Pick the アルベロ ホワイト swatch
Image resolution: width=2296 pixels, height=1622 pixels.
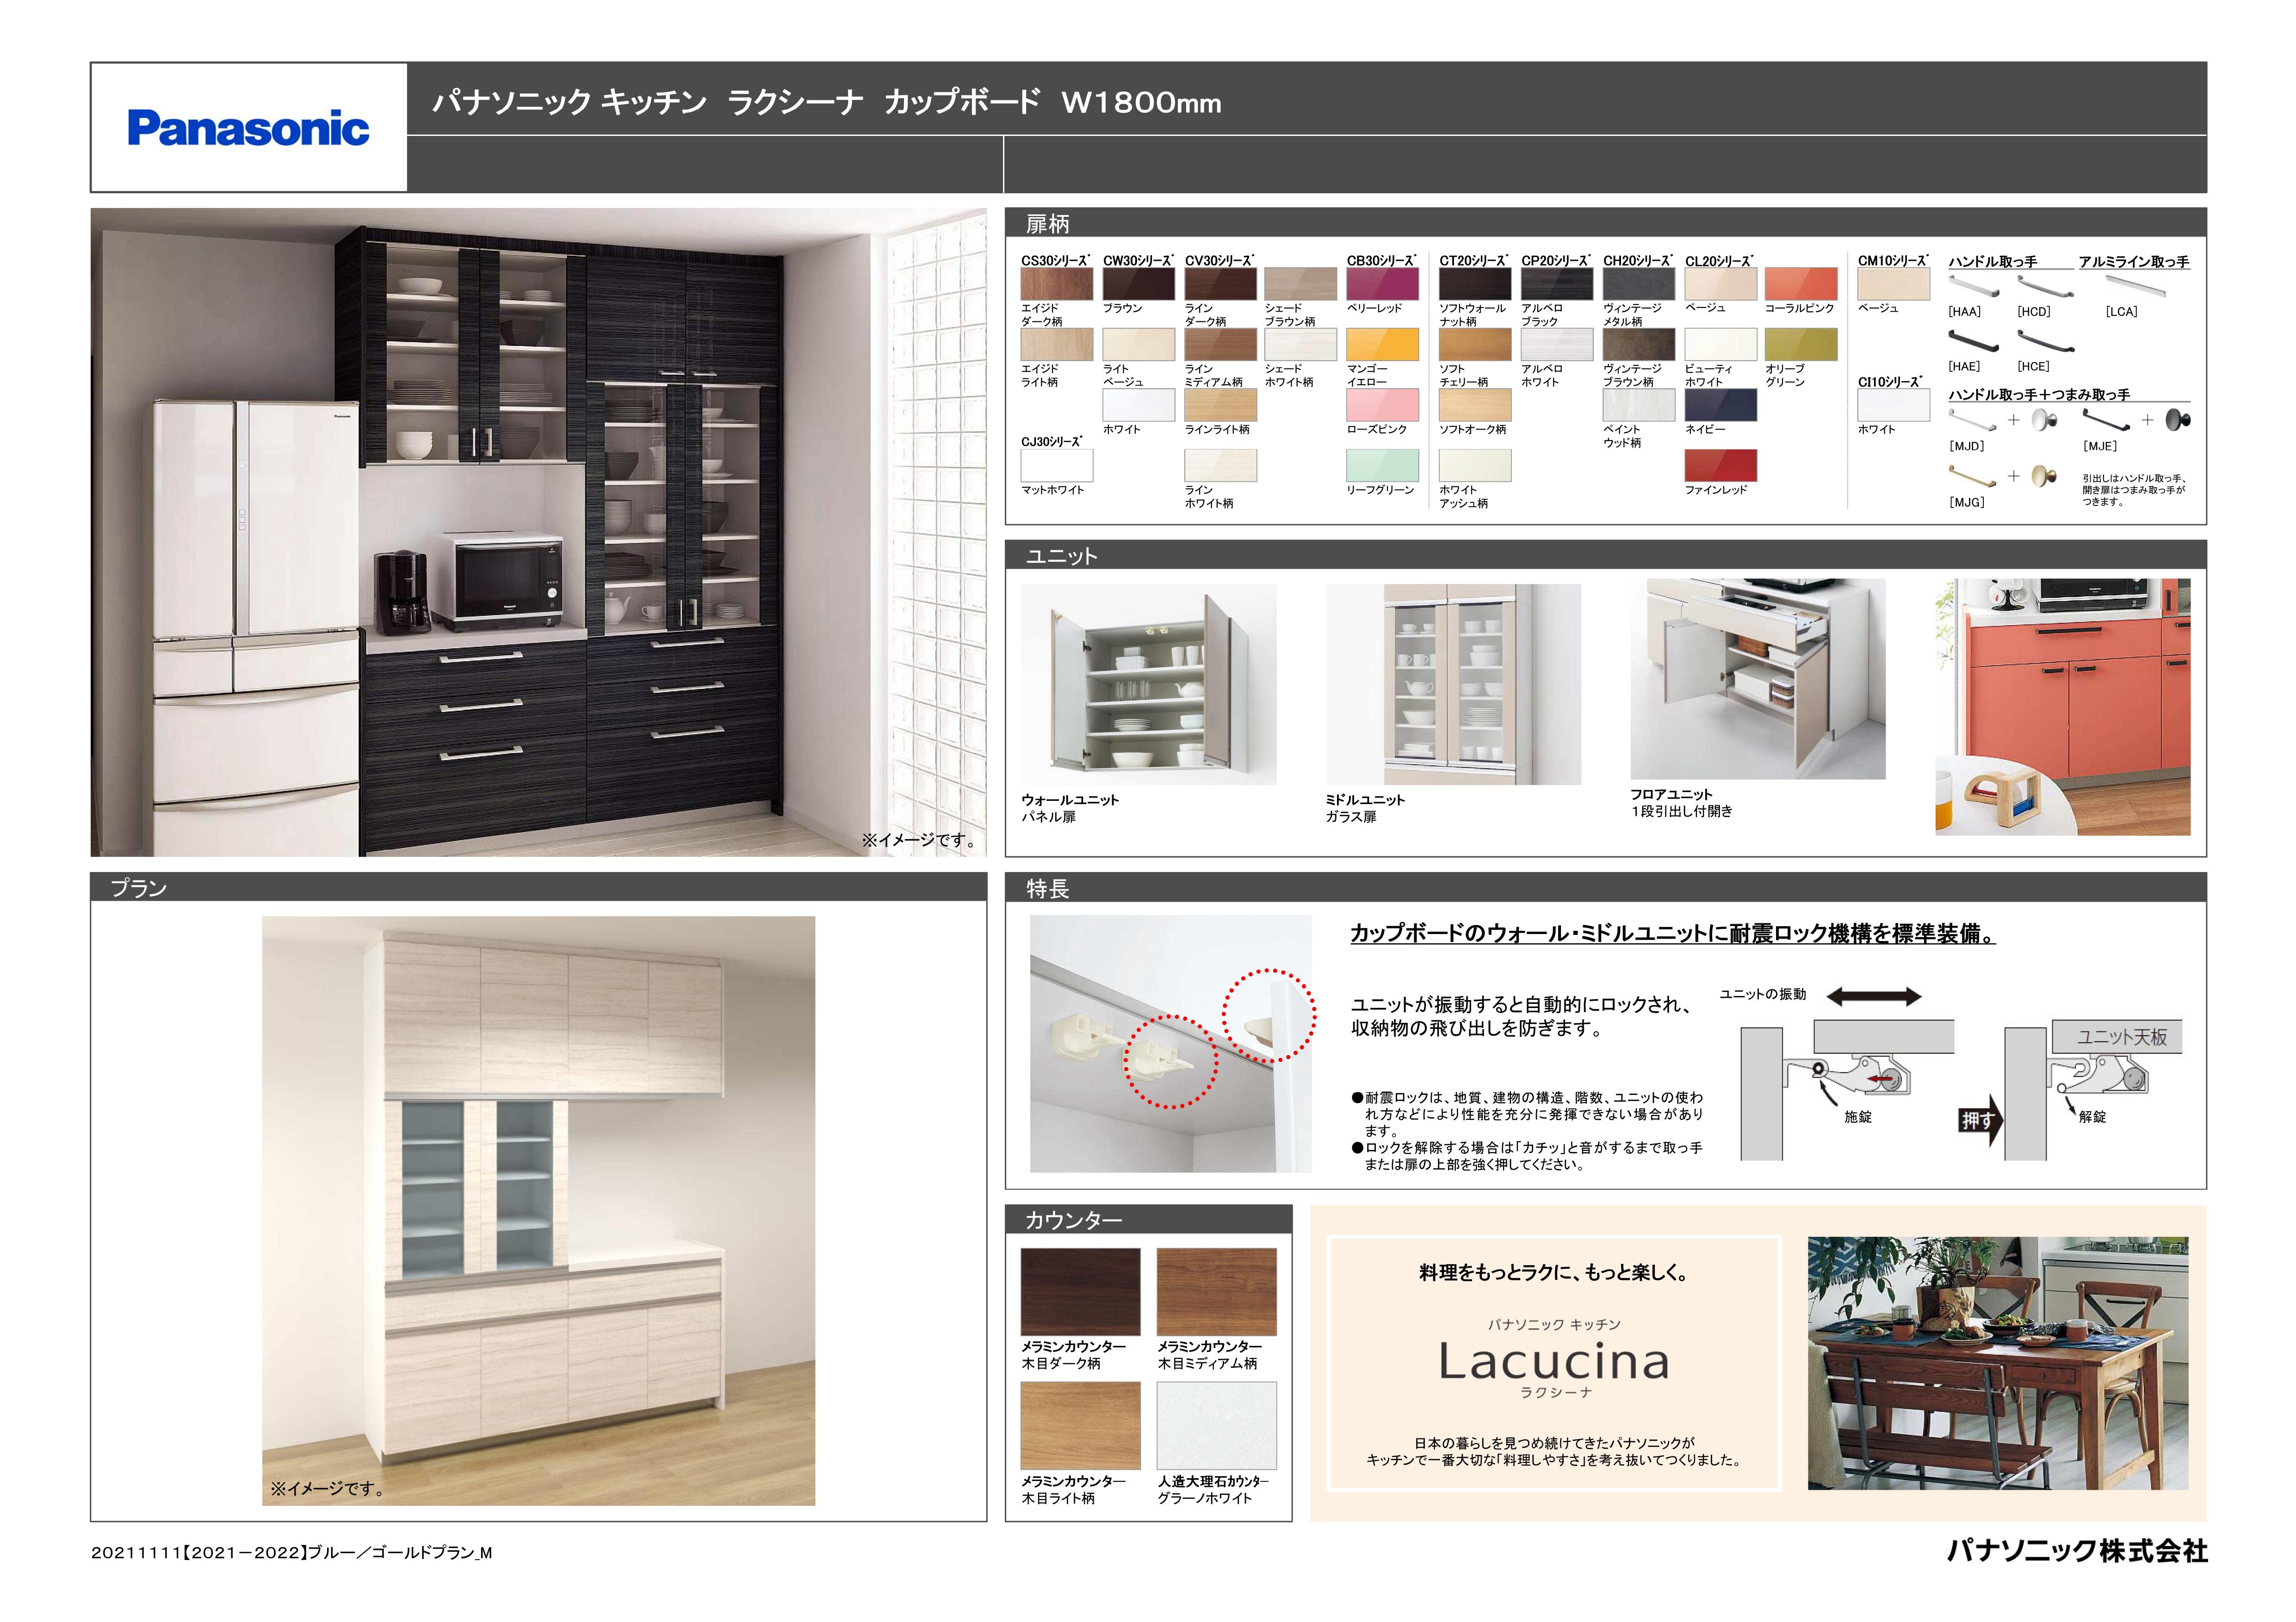1557,345
